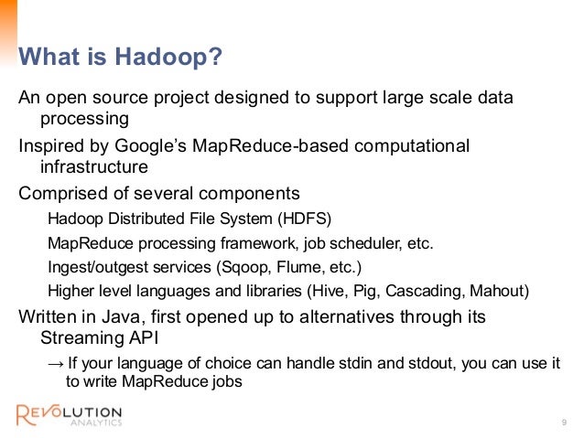Viewport: 584px width, 438px height.
Task: Click the Revolution Analytics logo
Action: 70,414
